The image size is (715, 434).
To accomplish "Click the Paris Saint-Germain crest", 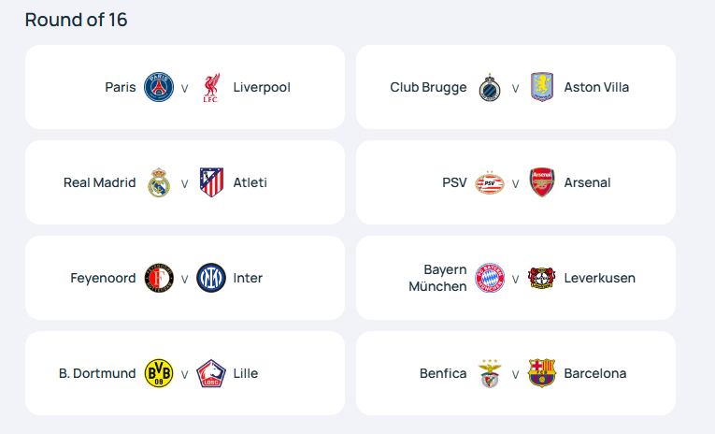I will 159,87.
